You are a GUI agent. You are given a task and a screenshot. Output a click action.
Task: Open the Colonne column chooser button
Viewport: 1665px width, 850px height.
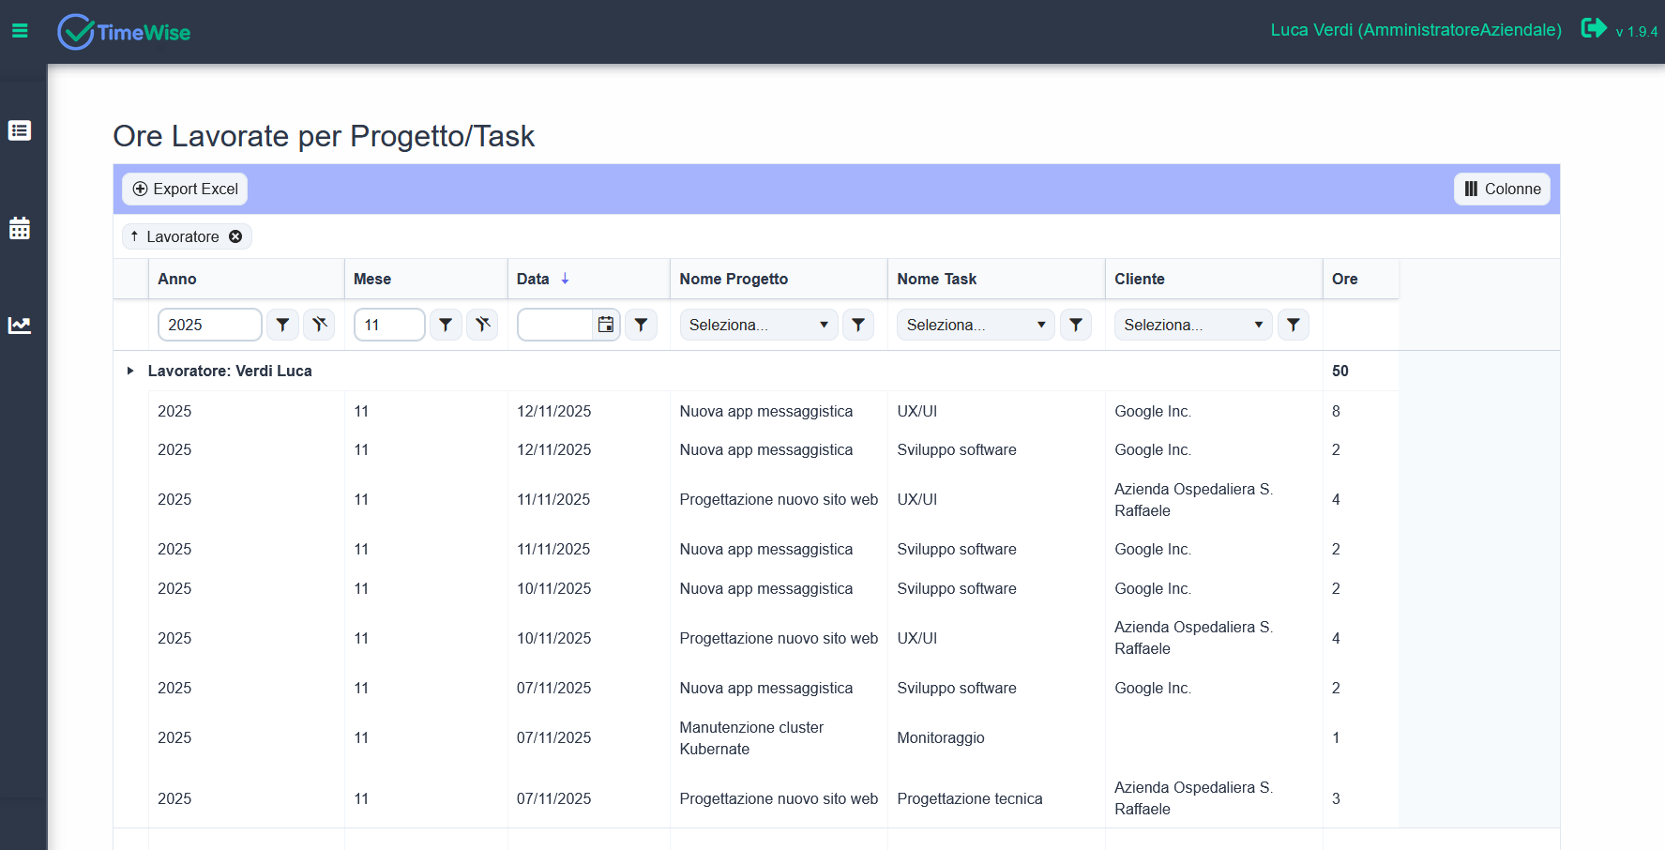[1502, 189]
